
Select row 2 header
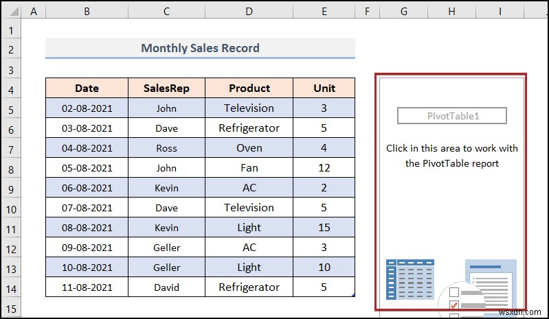(x=12, y=49)
